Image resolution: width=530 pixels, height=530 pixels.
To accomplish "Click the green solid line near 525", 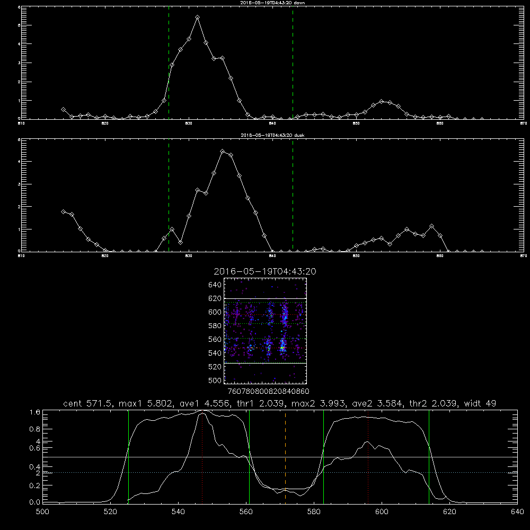I will [128, 457].
